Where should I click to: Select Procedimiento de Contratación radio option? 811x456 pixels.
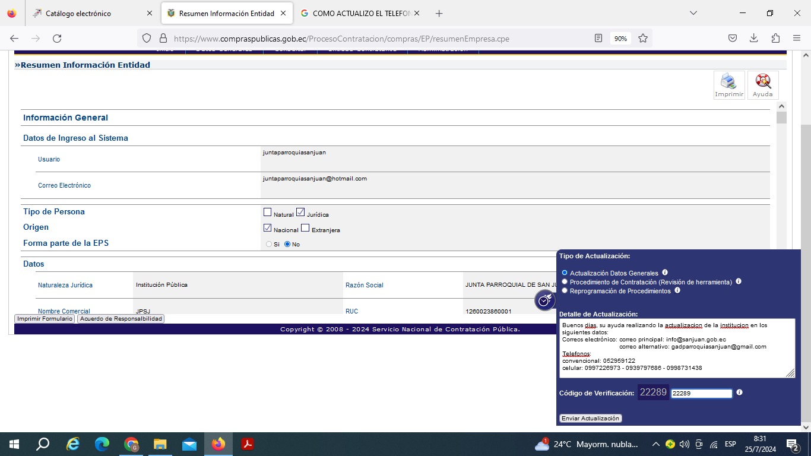pos(565,282)
